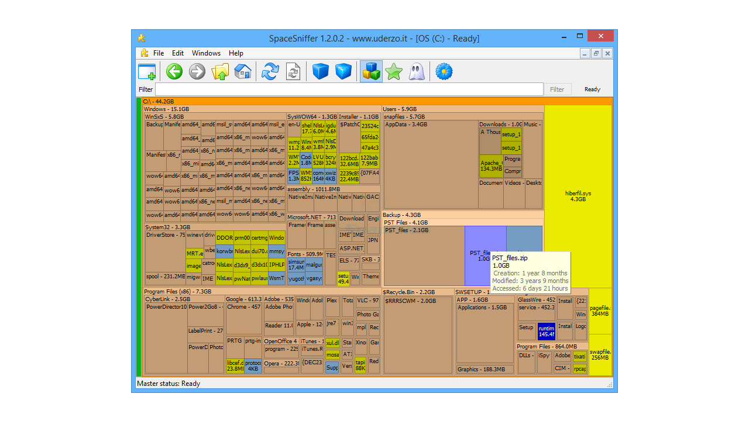Screen dimensions: 749x421
Task: Focus the Filter text field
Action: click(x=349, y=89)
